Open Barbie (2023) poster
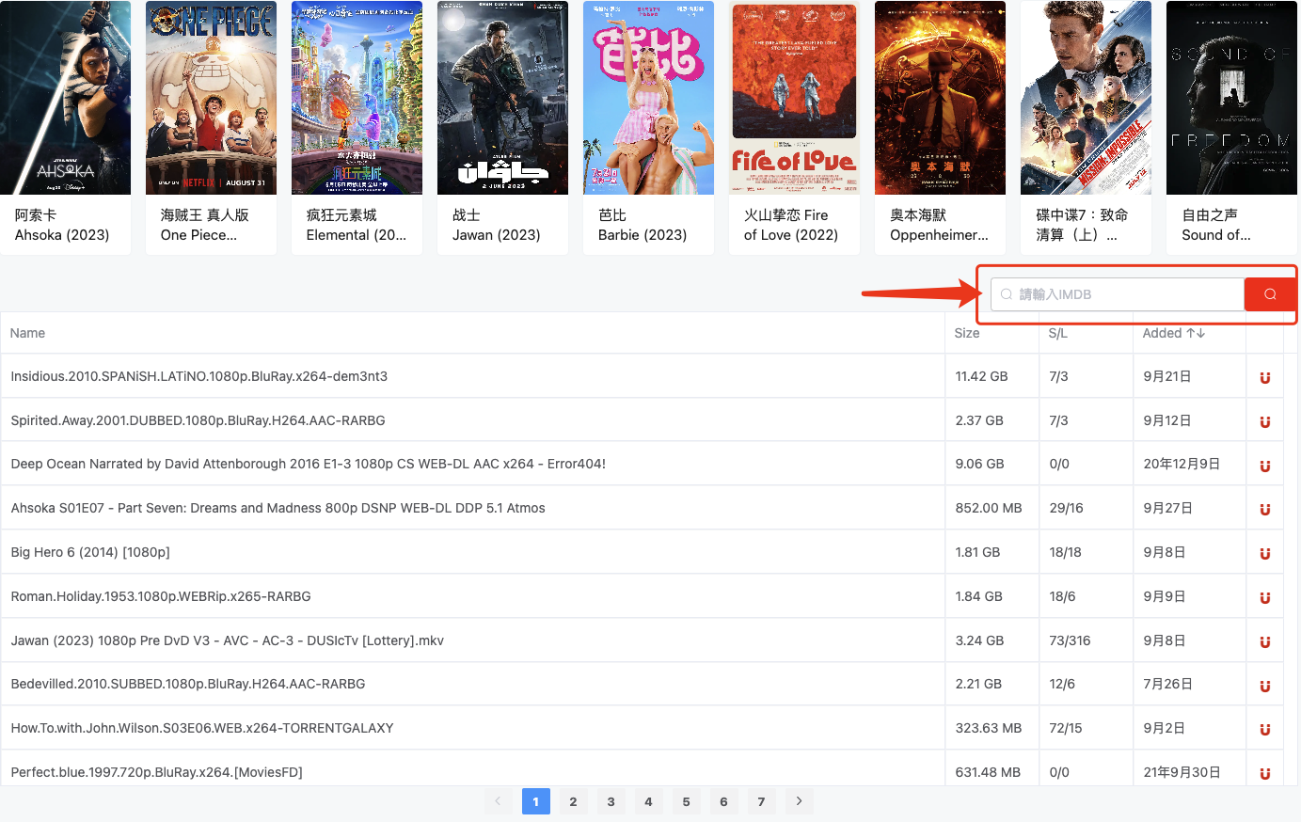The width and height of the screenshot is (1301, 822). pyautogui.click(x=648, y=98)
